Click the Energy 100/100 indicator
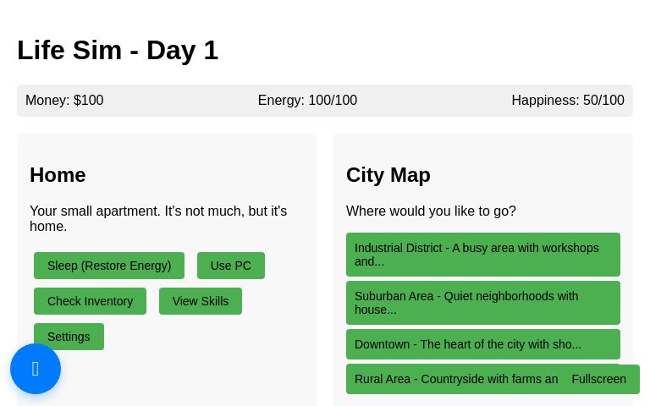This screenshot has width=650, height=406. coord(307,101)
